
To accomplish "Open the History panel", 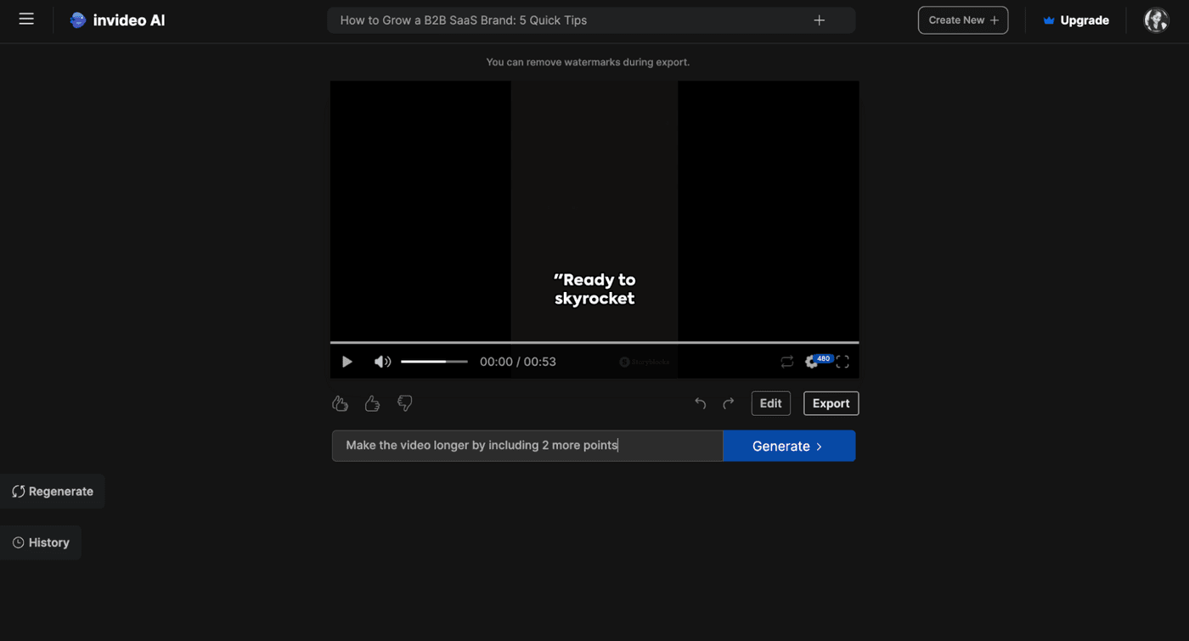I will tap(41, 542).
